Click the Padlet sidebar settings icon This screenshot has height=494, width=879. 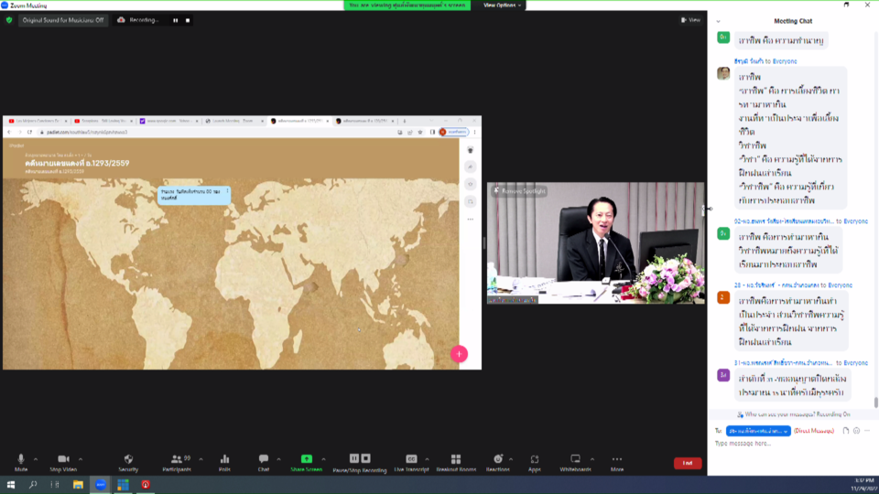[471, 184]
